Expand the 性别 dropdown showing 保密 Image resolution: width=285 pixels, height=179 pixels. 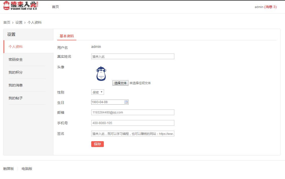[98, 92]
